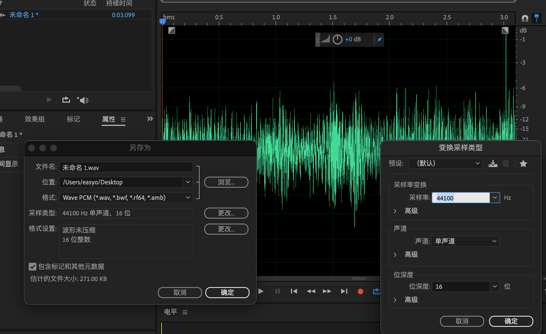The height and width of the screenshot is (334, 546).
Task: Click the Duration column header (持续时间)
Action: tap(119, 3)
